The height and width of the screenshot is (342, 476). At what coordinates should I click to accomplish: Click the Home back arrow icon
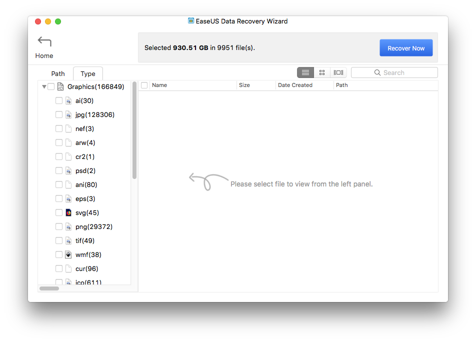(44, 41)
